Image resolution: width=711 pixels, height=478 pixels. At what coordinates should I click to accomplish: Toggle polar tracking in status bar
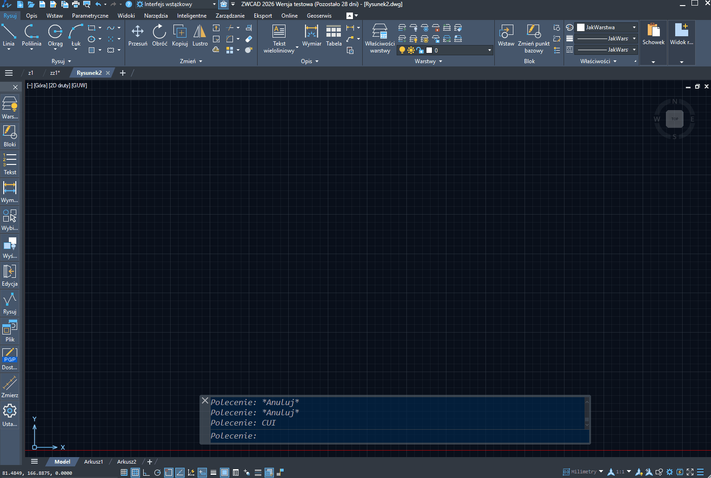[x=157, y=472]
